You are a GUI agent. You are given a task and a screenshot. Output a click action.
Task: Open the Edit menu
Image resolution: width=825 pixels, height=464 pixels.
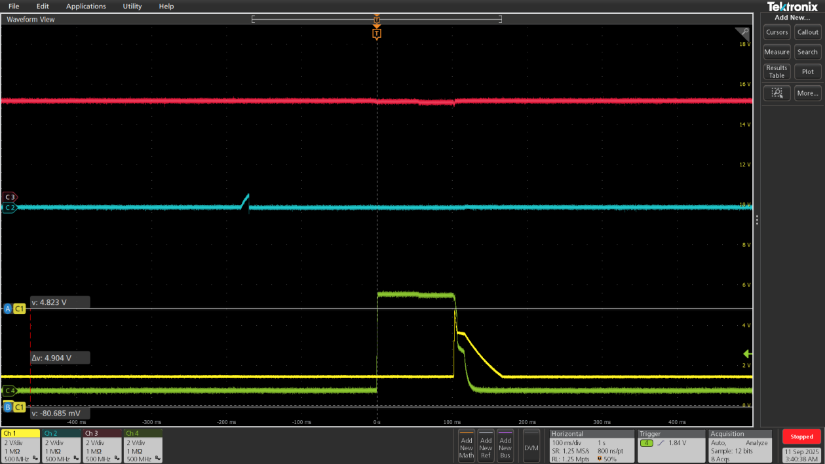(43, 6)
